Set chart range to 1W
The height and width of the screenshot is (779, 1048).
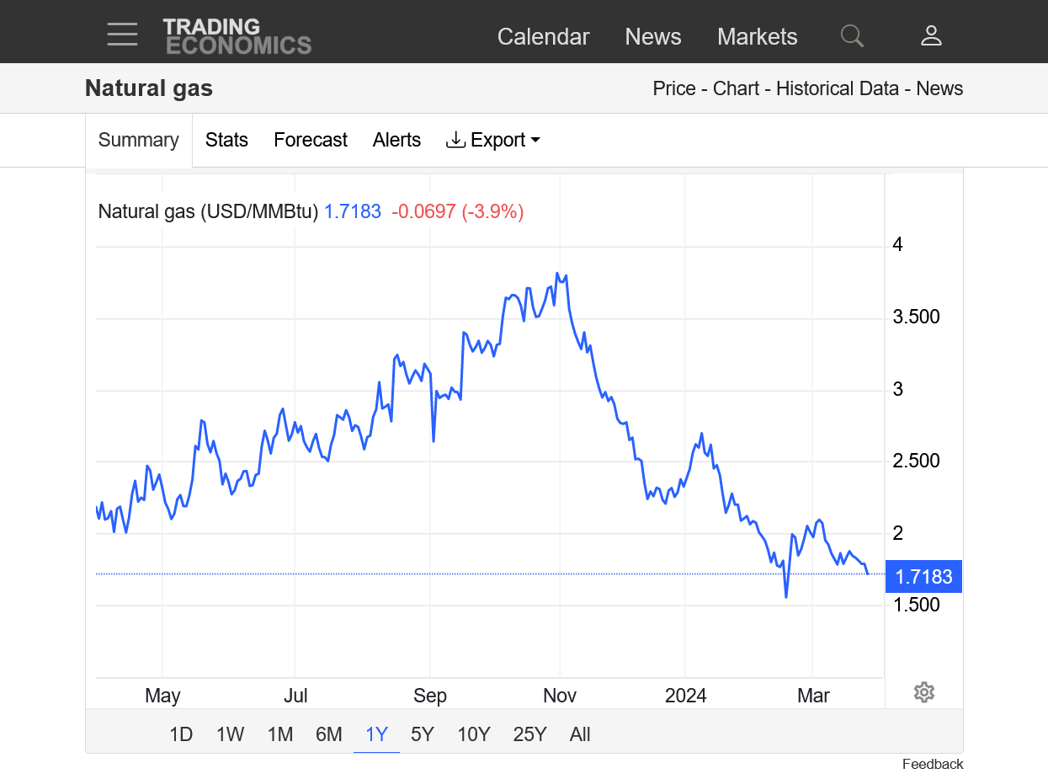coord(230,734)
